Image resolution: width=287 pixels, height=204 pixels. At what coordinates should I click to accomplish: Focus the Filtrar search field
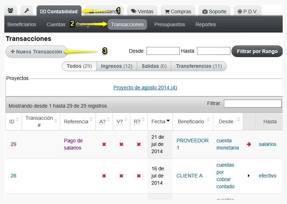253,104
